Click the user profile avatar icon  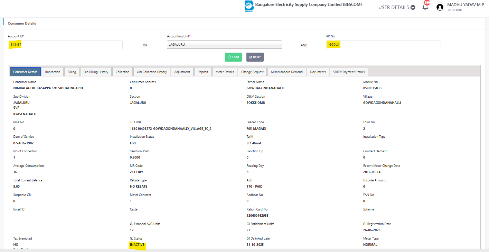click(x=440, y=7)
